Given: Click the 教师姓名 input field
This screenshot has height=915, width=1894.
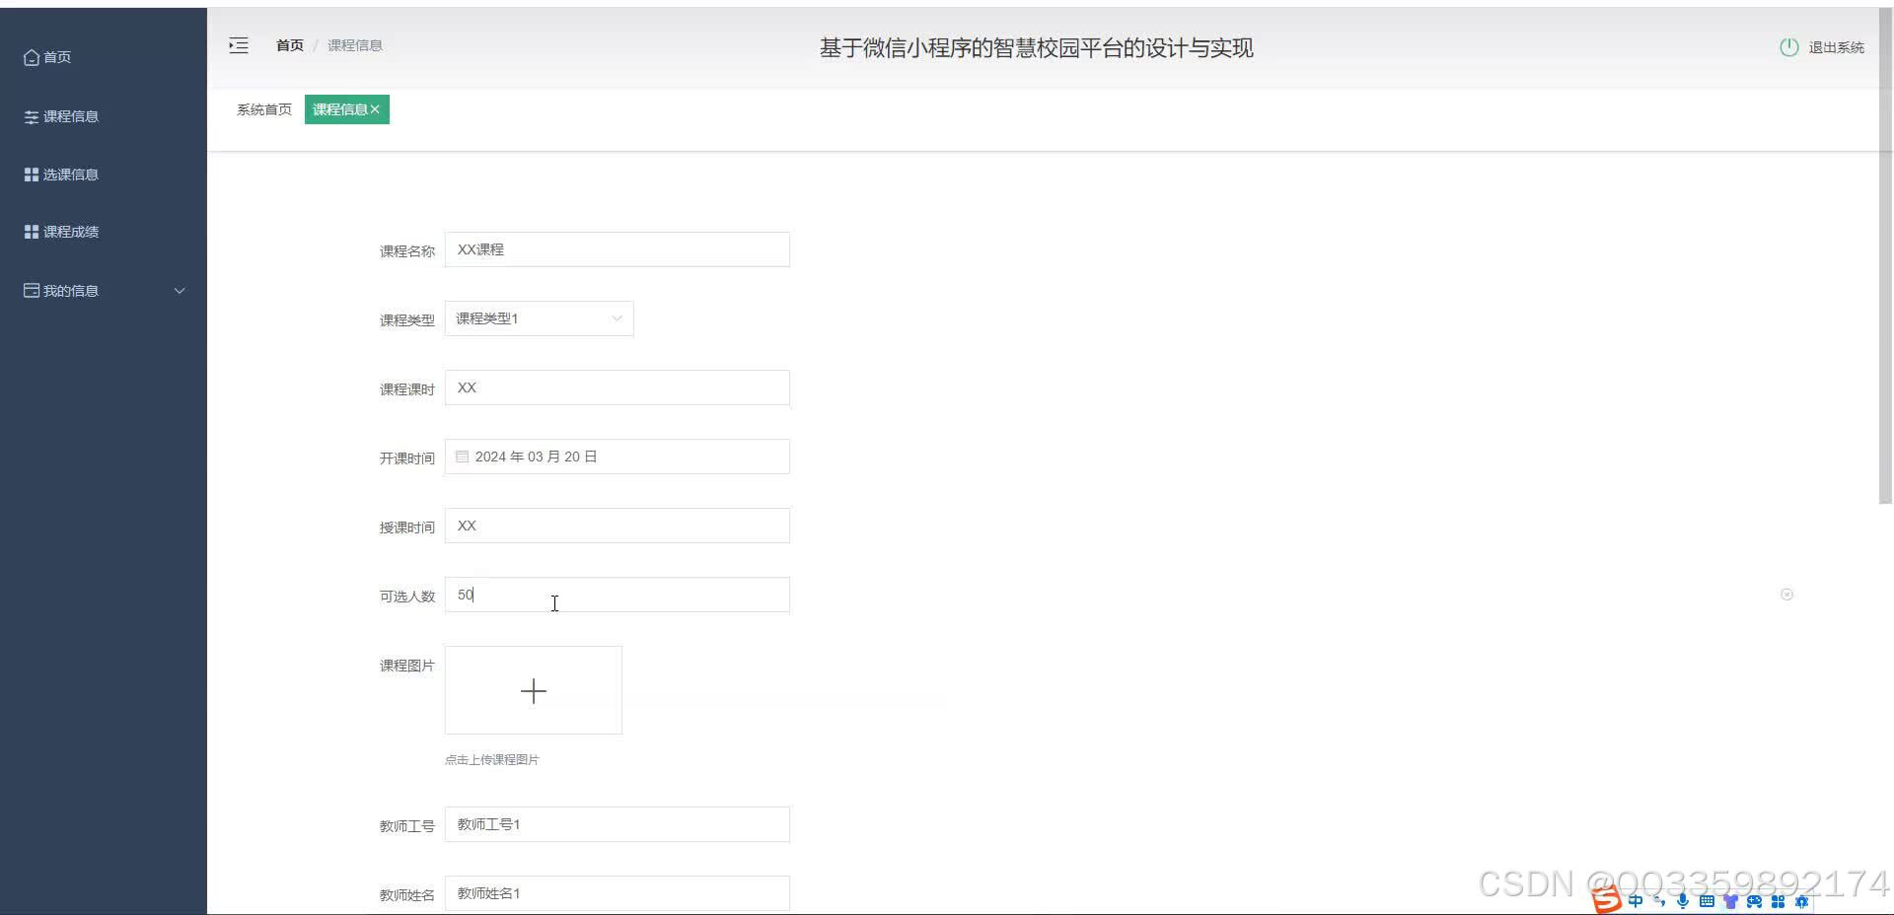Looking at the screenshot, I should pos(618,893).
